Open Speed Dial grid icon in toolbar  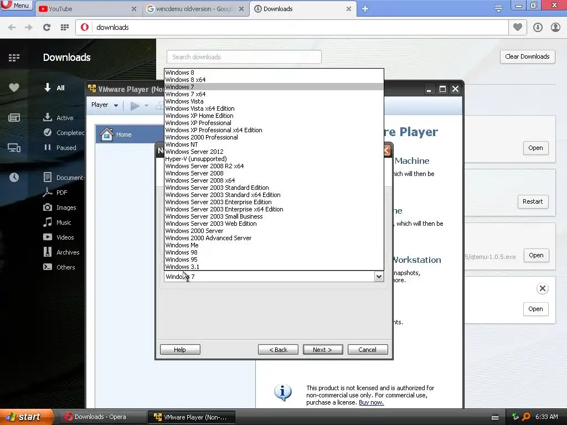(65, 28)
